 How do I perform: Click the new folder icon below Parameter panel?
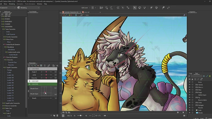click(x=54, y=115)
